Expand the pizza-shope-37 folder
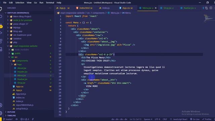The width and height of the screenshot is (215, 121). pos(20,24)
